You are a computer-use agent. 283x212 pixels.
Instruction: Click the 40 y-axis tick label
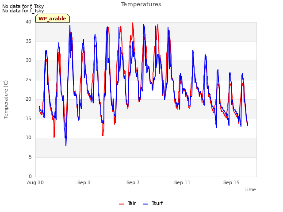pos(28,22)
